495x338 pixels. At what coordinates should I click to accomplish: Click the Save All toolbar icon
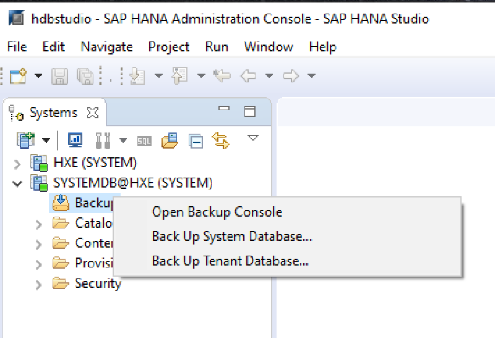(x=85, y=76)
